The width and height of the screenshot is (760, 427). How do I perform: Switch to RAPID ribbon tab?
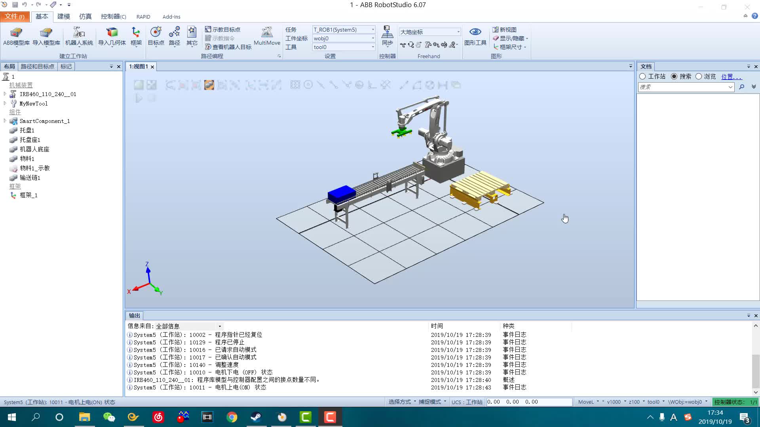(x=143, y=17)
